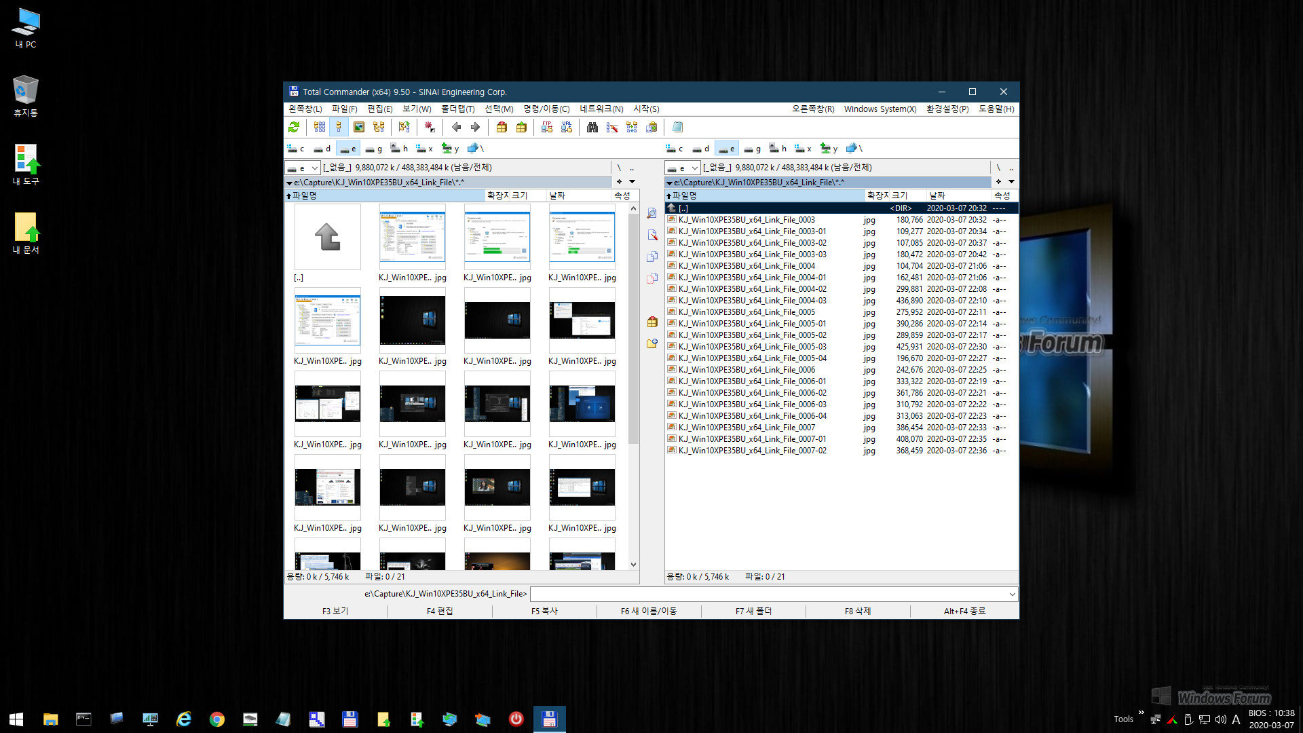Screen dimensions: 1303x733
Task: Select drive h in right panel
Action: click(778, 149)
